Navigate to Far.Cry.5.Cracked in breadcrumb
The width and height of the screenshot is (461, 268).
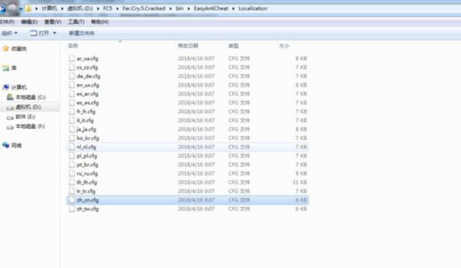[x=144, y=8]
